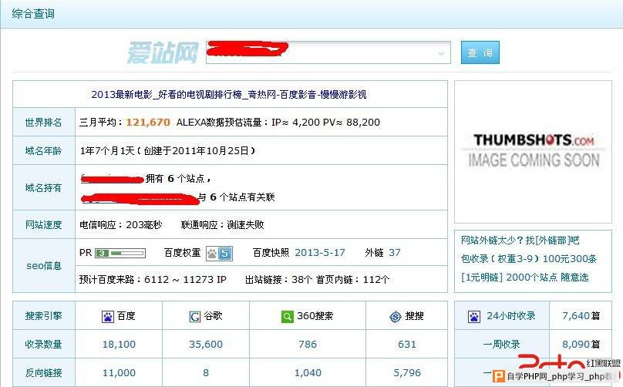Click the Baidu paw icon beside 24小时收录
This screenshot has width=623, height=387.
click(x=474, y=316)
